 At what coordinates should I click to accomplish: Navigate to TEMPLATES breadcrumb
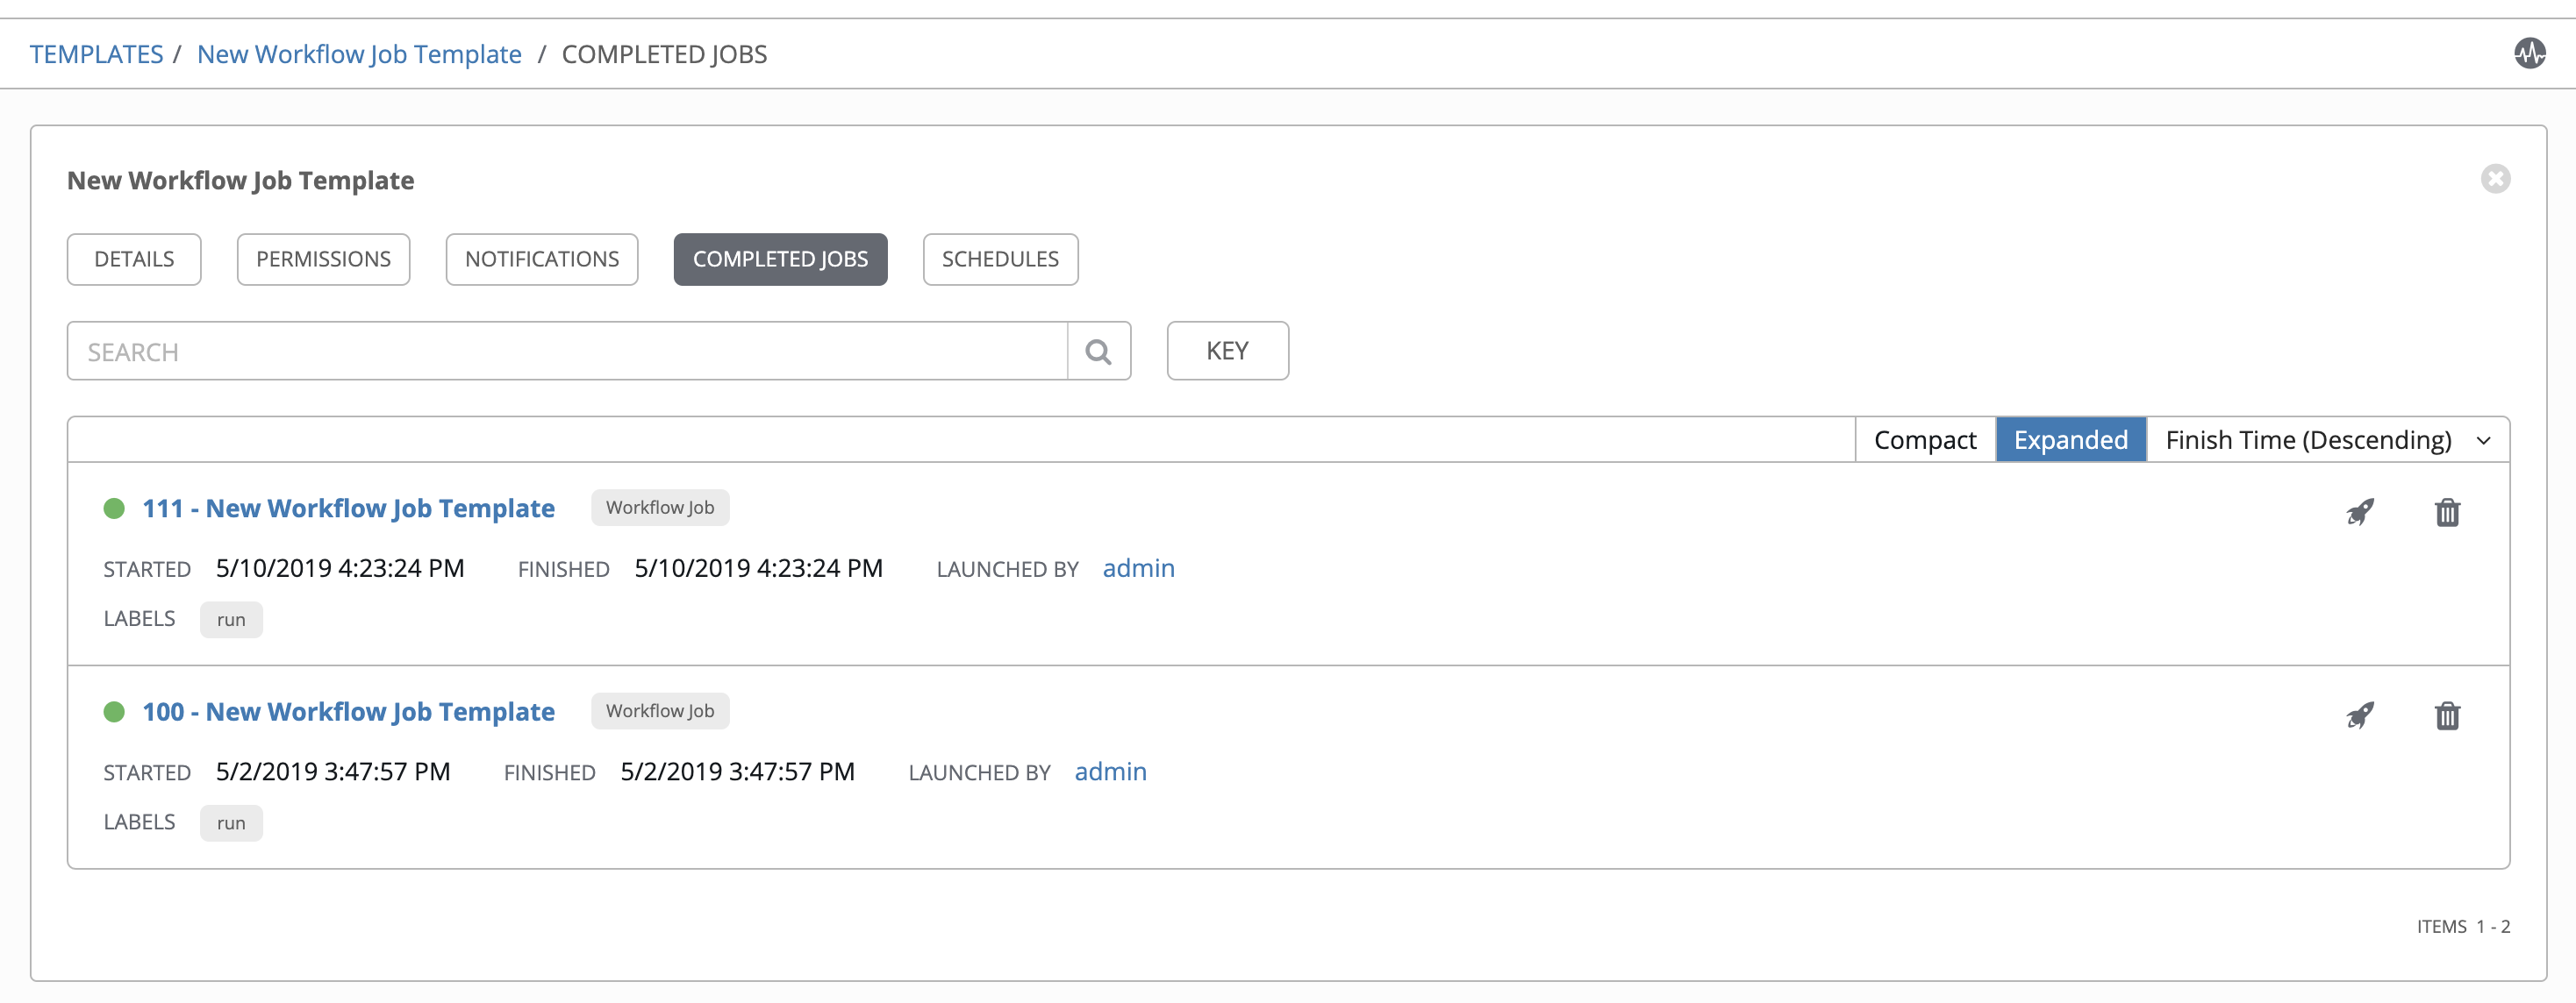(96, 55)
